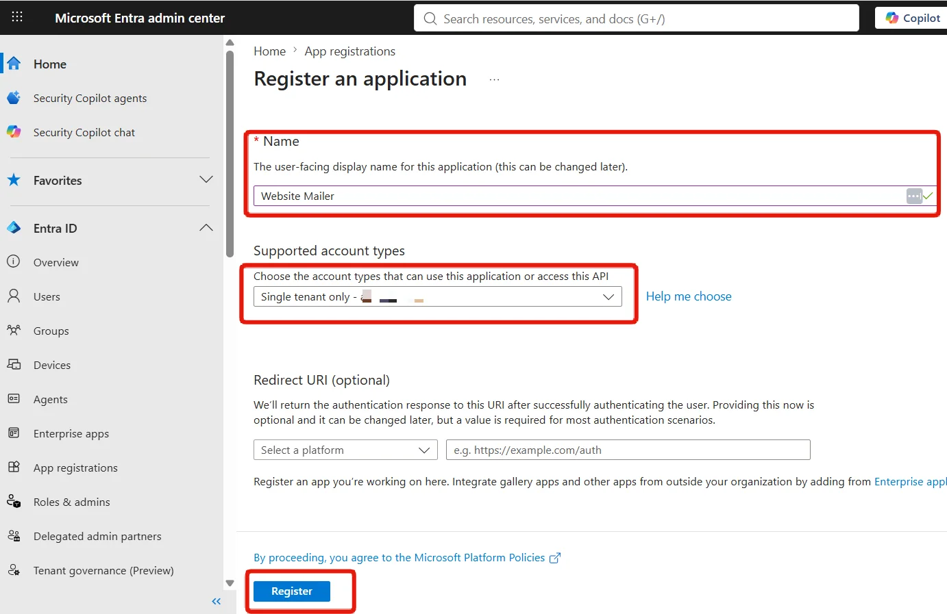Expand the Favorites section chevron
This screenshot has width=947, height=614.
206,179
